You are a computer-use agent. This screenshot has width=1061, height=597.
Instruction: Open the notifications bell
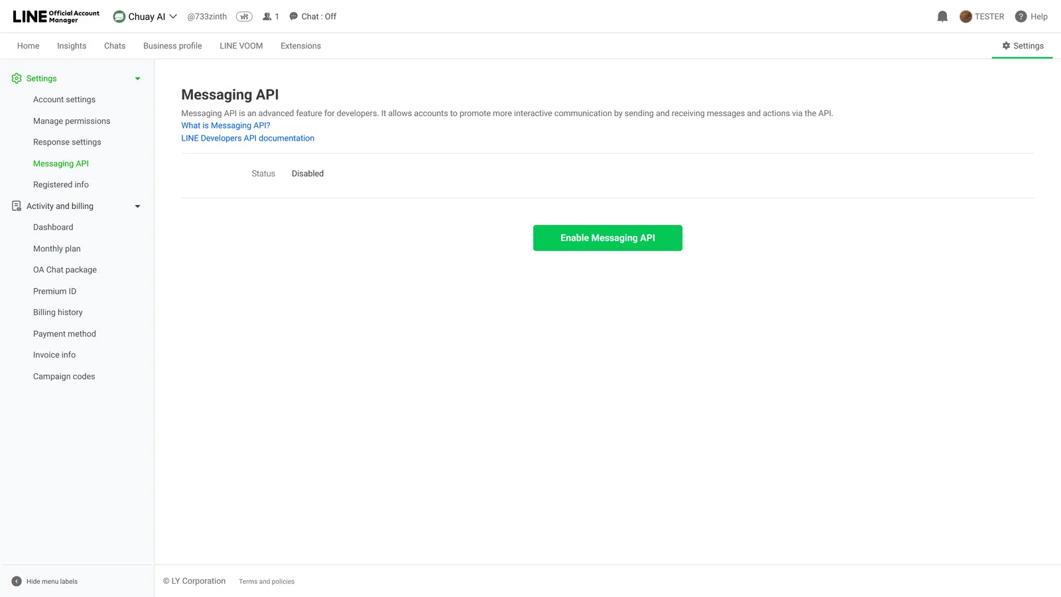(942, 17)
